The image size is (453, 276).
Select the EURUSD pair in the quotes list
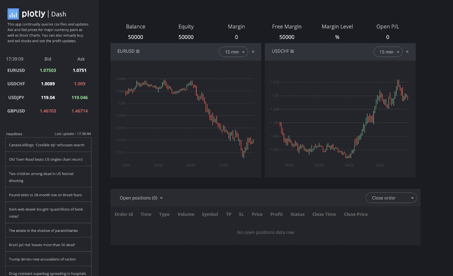tap(16, 70)
